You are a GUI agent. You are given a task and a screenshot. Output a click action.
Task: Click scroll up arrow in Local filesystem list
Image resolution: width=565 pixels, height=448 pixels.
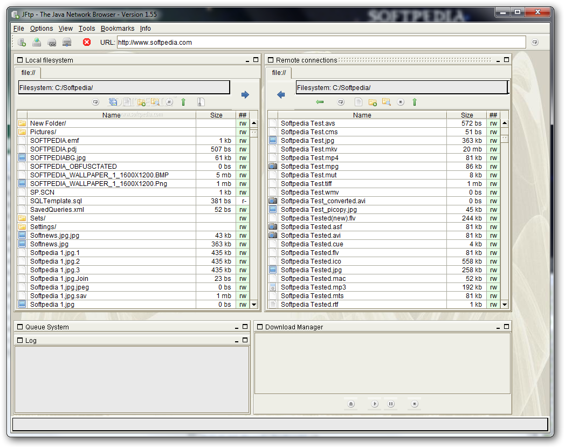coord(254,123)
